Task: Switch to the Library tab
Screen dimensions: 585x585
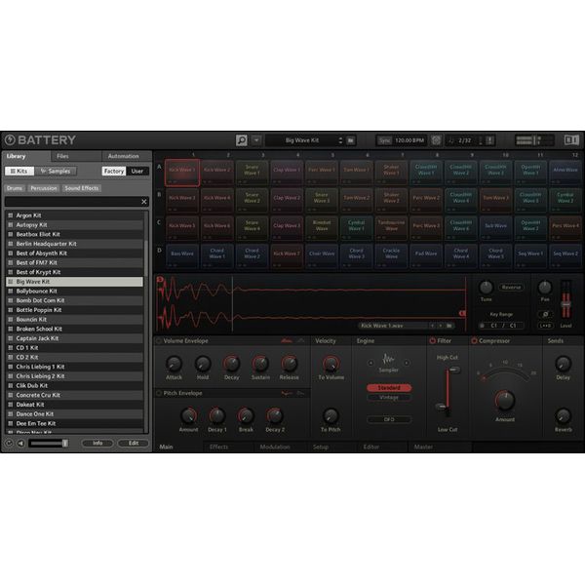Action: tap(16, 156)
